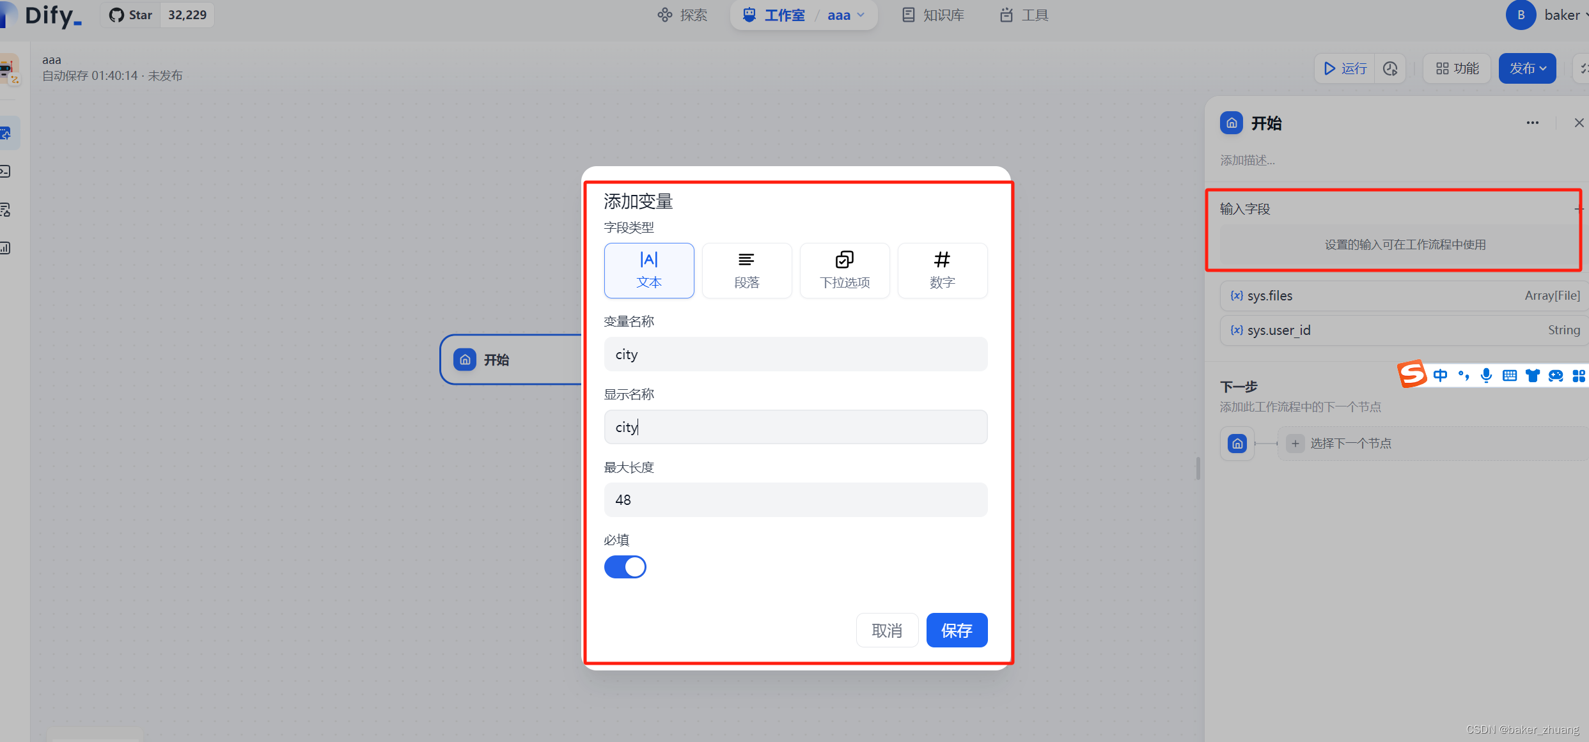Viewport: 1589px width, 742px height.
Task: Open the more options menu on the 开始 panel
Action: (x=1533, y=122)
